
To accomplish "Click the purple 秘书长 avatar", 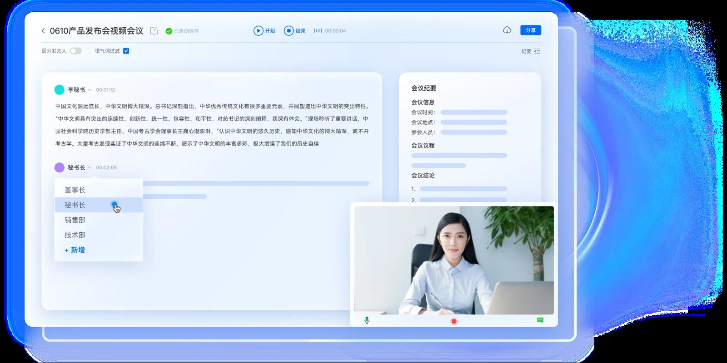I will (x=60, y=167).
